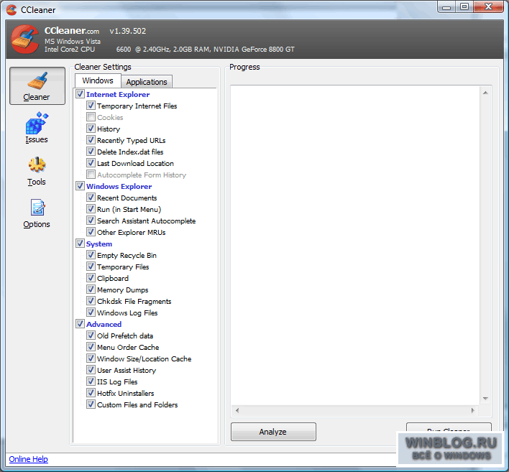Select the Windows Explorer heading text
This screenshot has width=509, height=472.
click(x=119, y=187)
